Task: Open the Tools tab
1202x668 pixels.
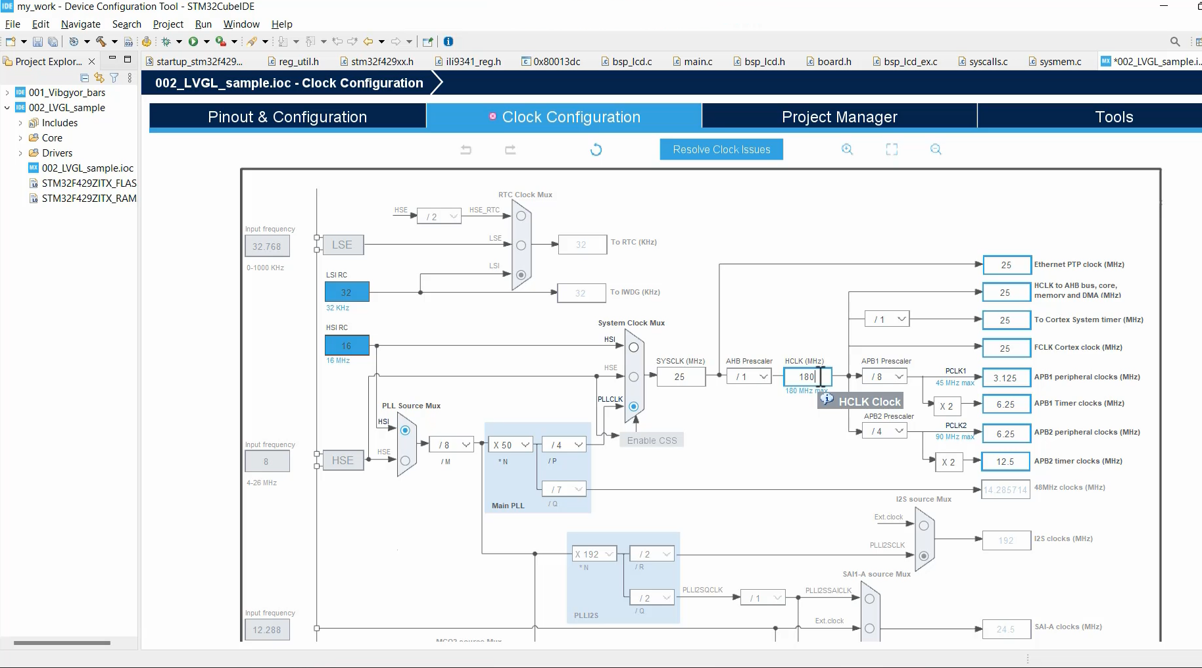Action: 1114,117
